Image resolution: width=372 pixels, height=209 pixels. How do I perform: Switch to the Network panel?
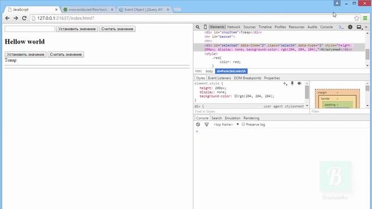(234, 27)
